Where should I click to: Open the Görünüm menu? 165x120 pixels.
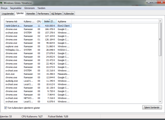coord(29,8)
